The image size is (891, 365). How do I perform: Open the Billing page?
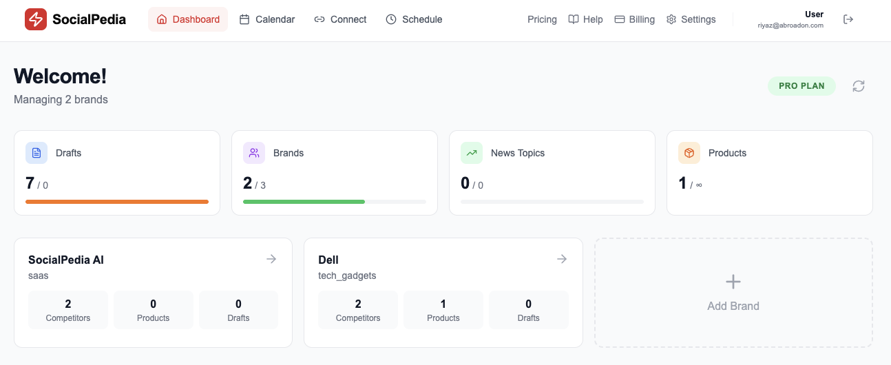click(634, 19)
